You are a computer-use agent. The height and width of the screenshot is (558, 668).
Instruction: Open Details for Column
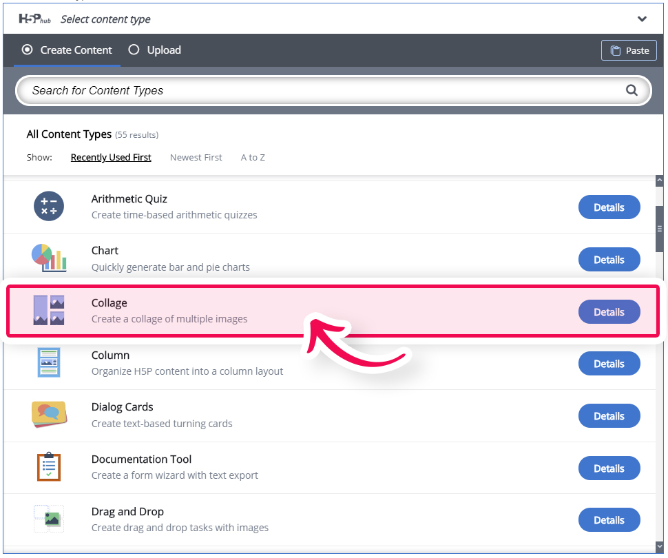click(x=609, y=364)
